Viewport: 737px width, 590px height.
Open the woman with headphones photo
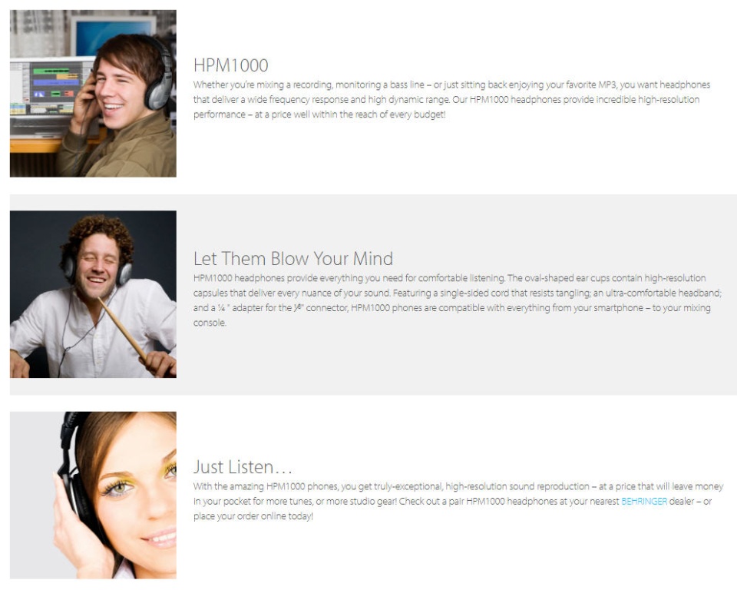pyautogui.click(x=93, y=495)
